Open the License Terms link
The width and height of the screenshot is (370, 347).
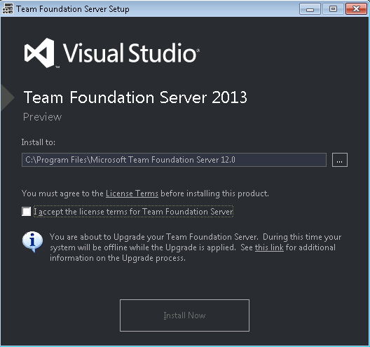[132, 193]
